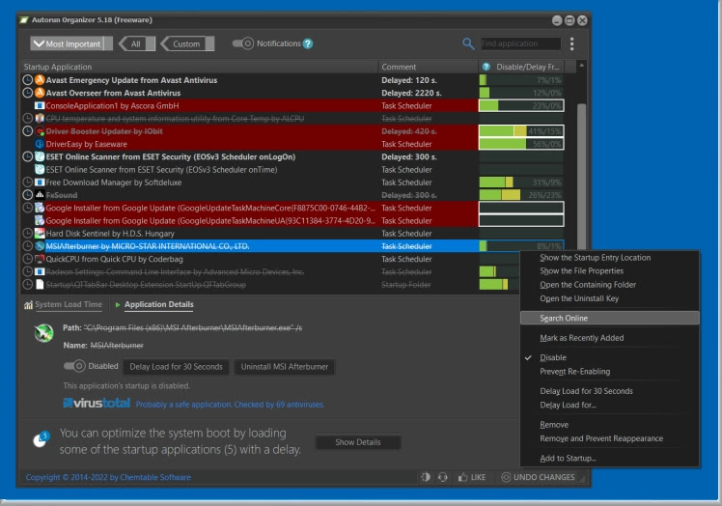Open Chemtable Software copyright link
This screenshot has width=722, height=506.
[x=108, y=477]
